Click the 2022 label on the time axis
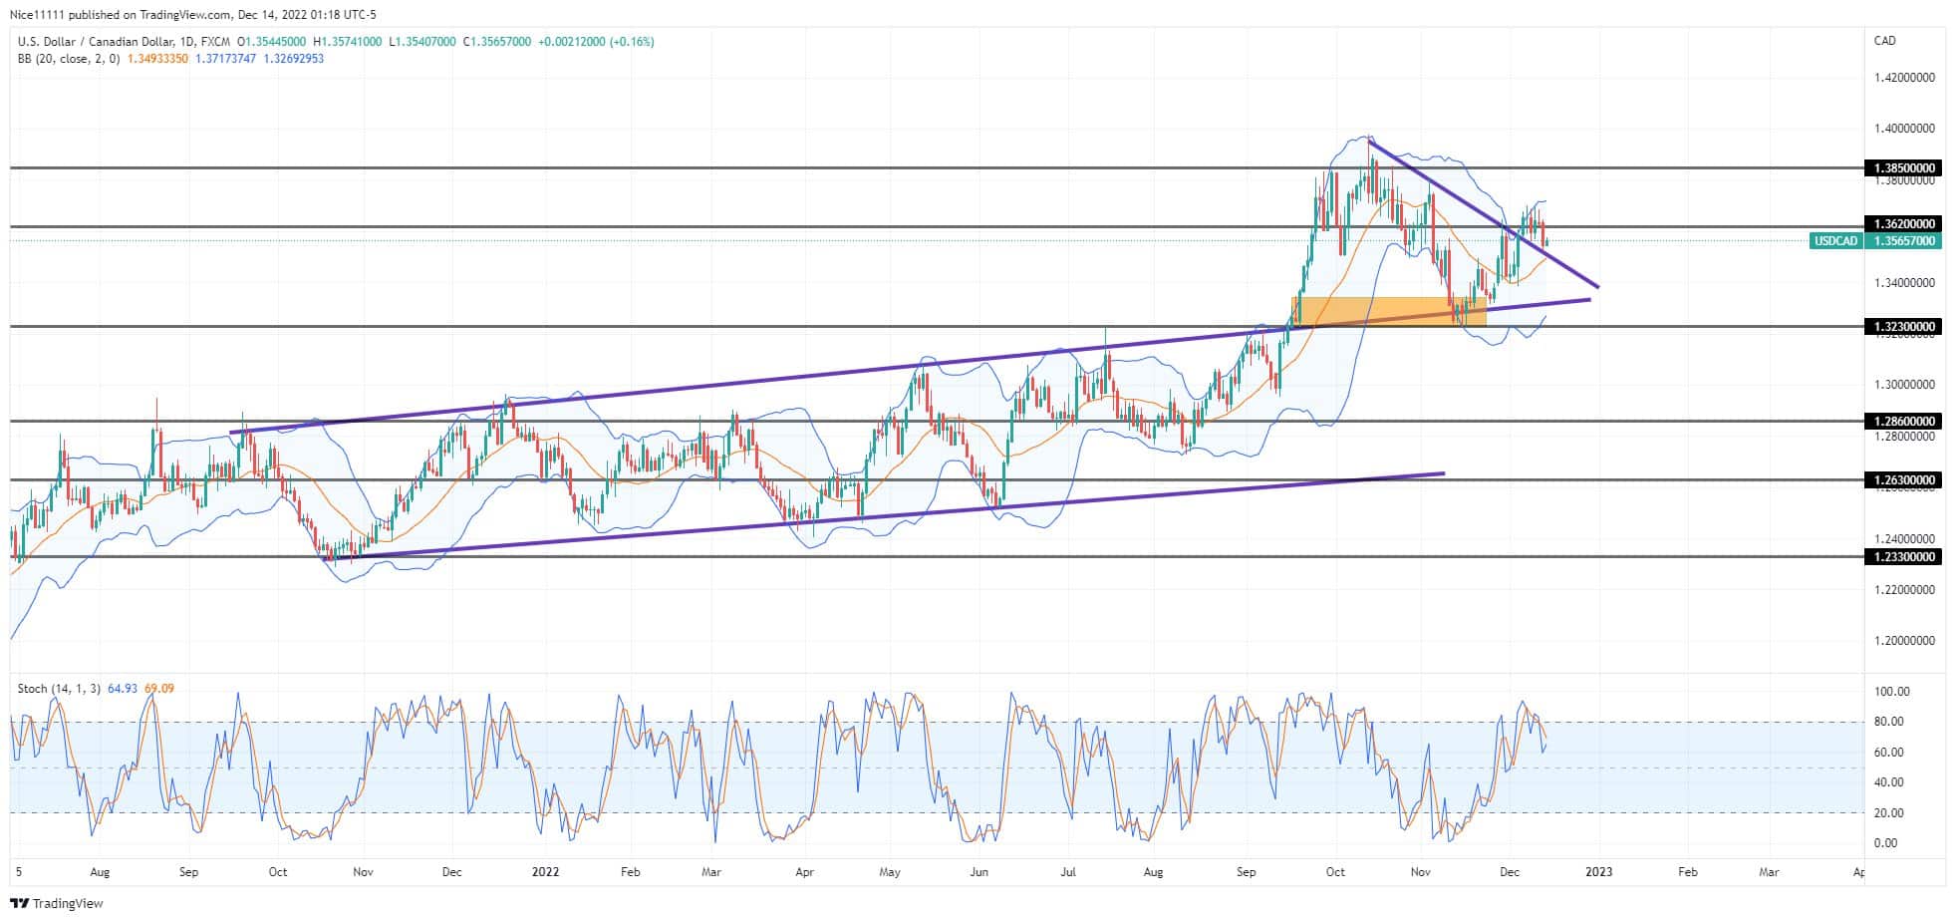Image resolution: width=1956 pixels, height=921 pixels. tap(545, 872)
